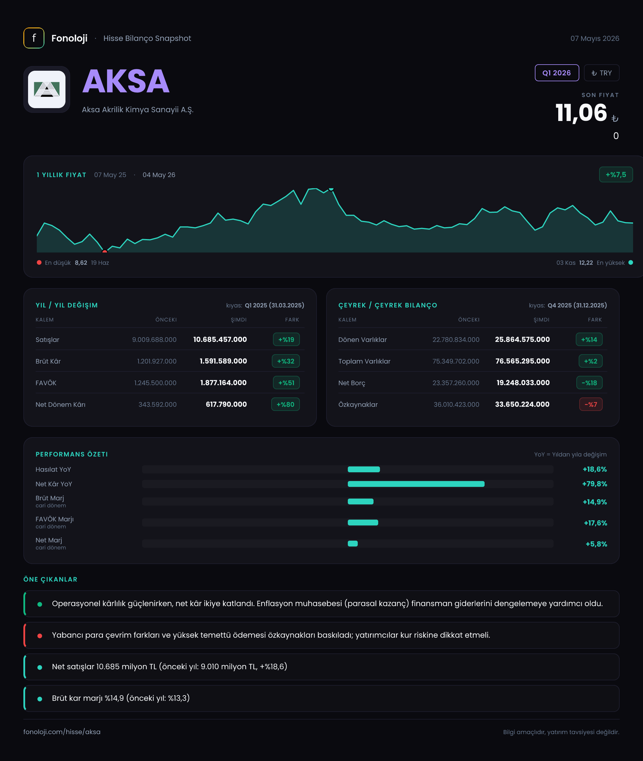Click the red dot beside 'En düşük'
This screenshot has height=761, width=643.
39,262
